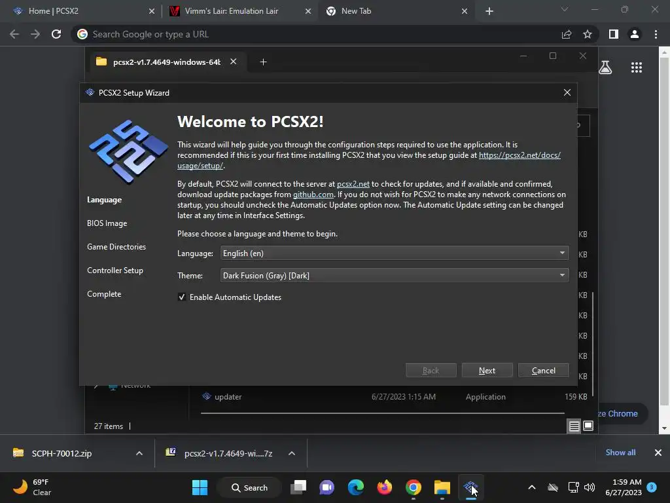Expand pcsx2 7z download options arrow

291,453
